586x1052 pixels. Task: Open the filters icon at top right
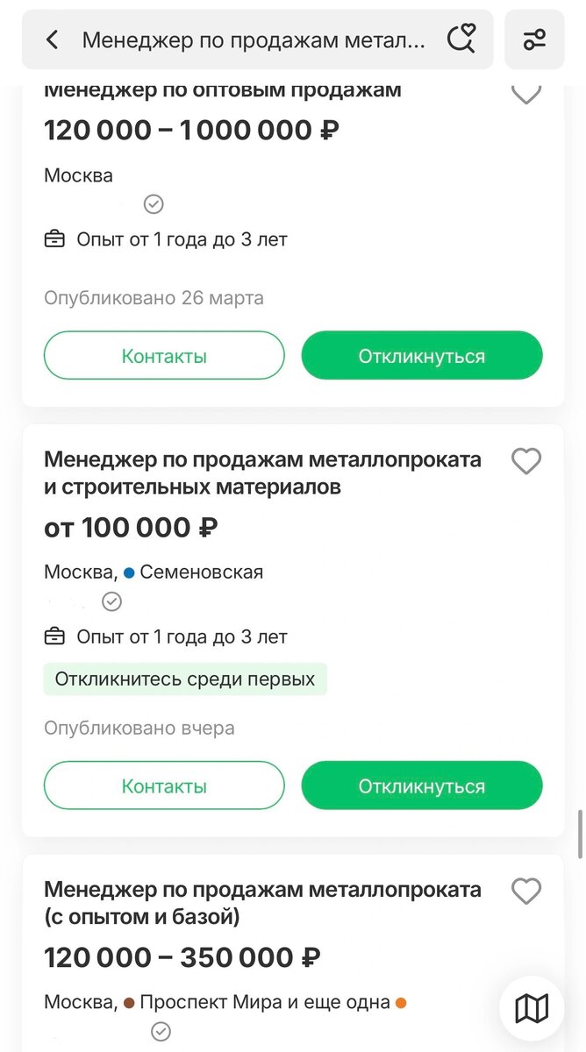536,39
